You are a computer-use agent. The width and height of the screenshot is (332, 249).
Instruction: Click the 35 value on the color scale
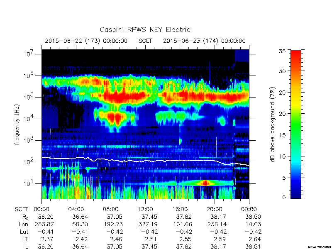[282, 51]
